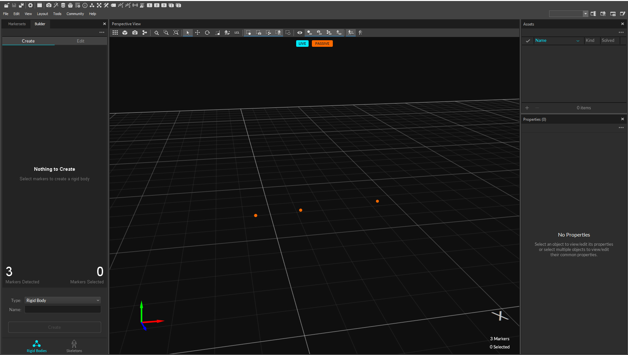This screenshot has height=355, width=628.
Task: Open the info pane icon
Action: (85, 5)
